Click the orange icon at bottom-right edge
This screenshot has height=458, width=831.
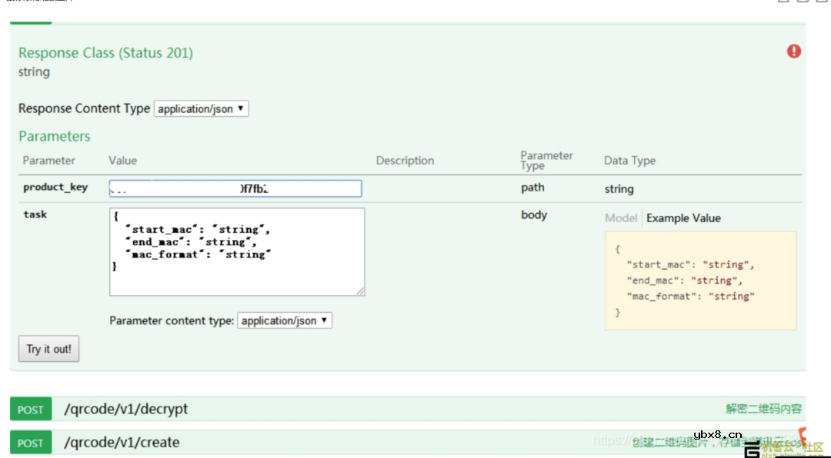(x=803, y=434)
